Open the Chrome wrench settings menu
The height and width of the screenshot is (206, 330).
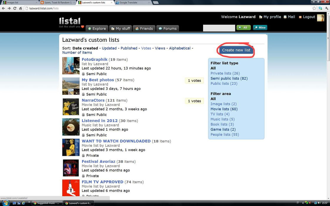pos(326,8)
